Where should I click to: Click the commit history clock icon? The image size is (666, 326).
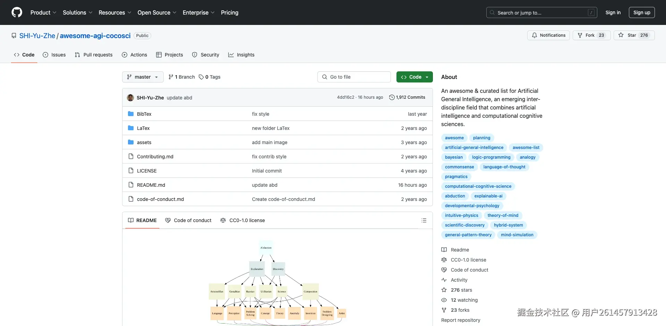pyautogui.click(x=392, y=97)
